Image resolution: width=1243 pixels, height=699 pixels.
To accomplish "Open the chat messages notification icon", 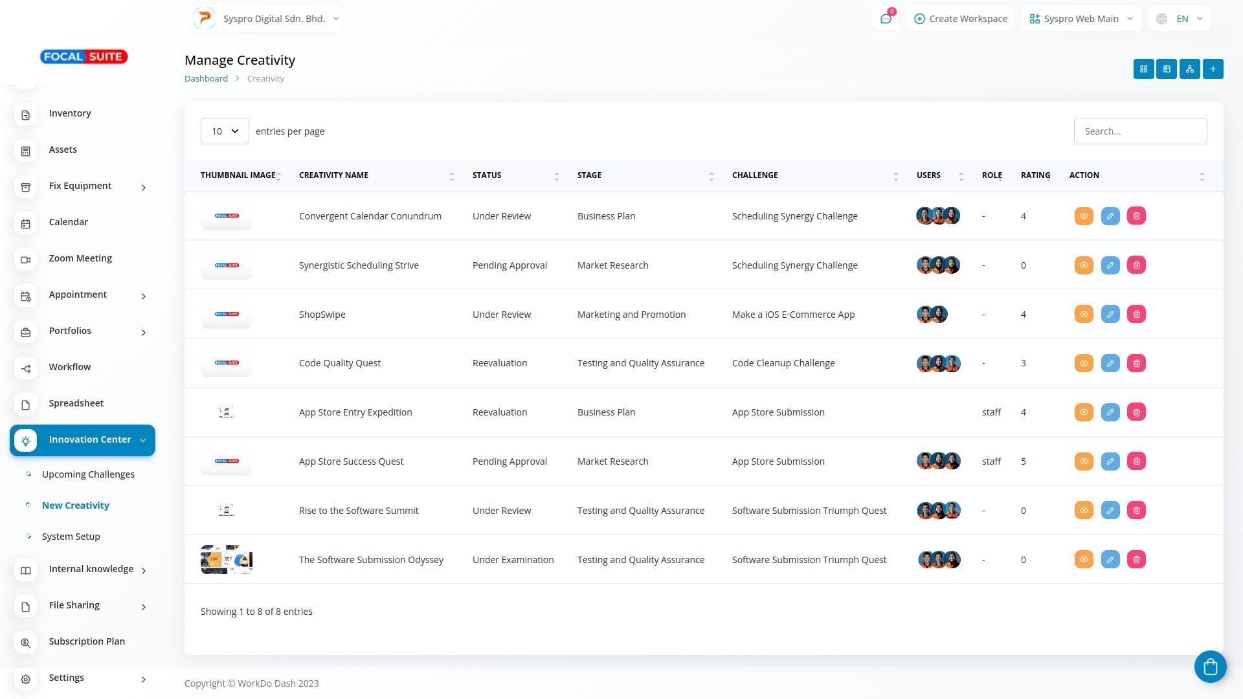I will [886, 19].
